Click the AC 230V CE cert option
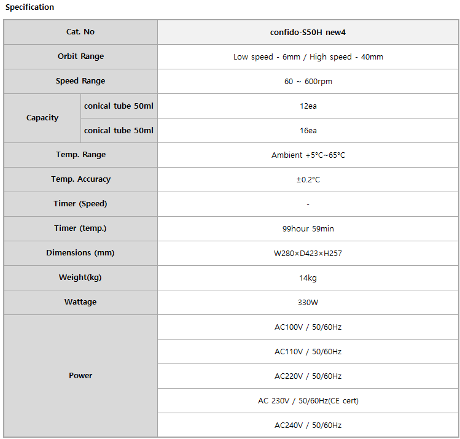 pyautogui.click(x=308, y=401)
